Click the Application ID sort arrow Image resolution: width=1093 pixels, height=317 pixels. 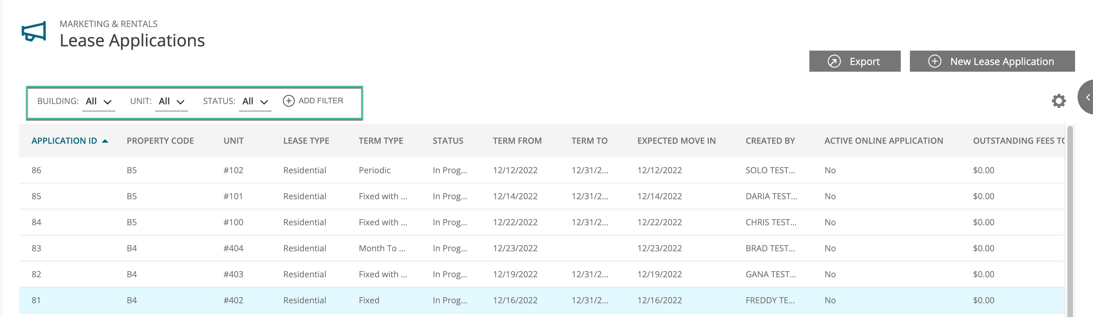tap(105, 141)
